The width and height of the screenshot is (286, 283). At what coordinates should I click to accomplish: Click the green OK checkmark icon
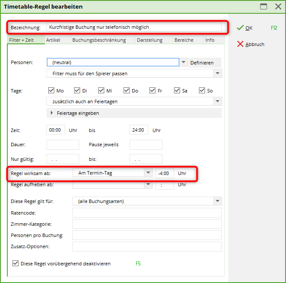pos(240,28)
